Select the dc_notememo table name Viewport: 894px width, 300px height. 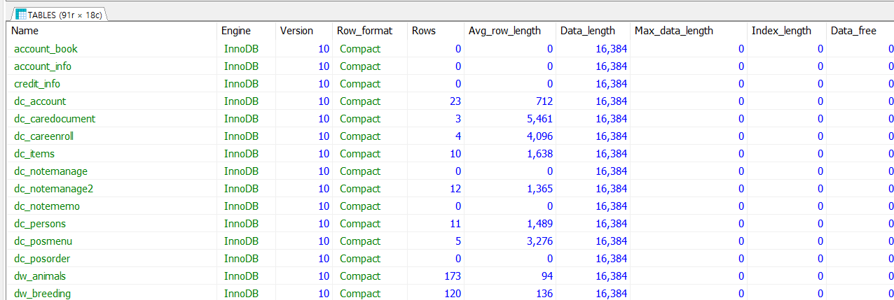[47, 206]
